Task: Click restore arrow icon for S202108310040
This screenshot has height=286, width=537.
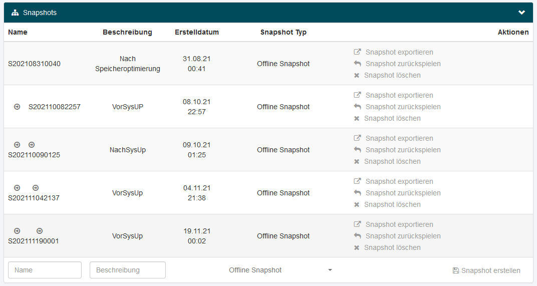Action: pyautogui.click(x=357, y=64)
